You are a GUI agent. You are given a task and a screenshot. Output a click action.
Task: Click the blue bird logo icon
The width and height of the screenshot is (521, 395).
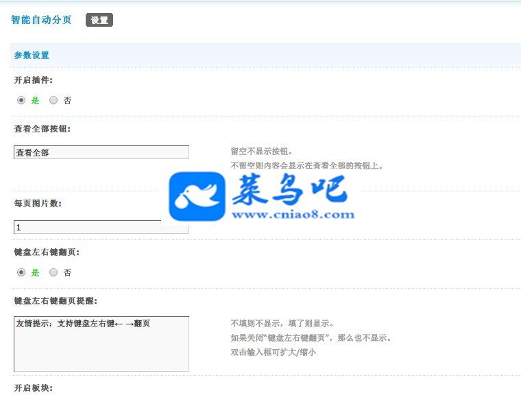[x=197, y=196]
